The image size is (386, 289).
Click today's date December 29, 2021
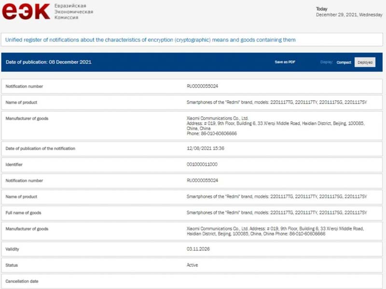click(x=349, y=15)
